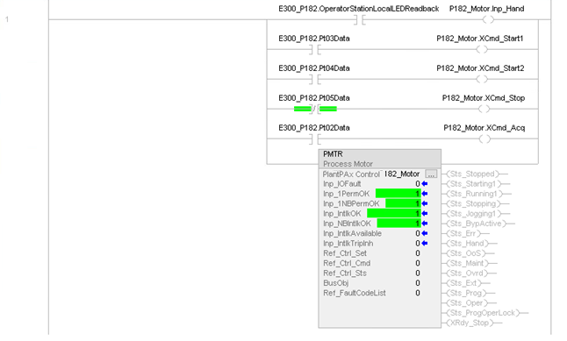Click the PMTR instruction block title

click(333, 154)
